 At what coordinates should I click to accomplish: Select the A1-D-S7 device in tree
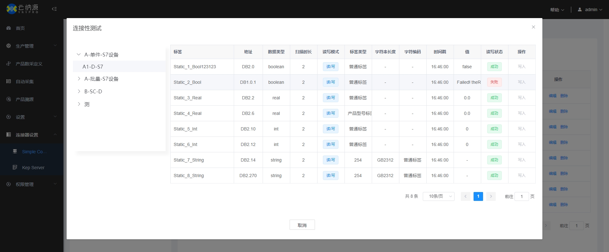point(93,67)
